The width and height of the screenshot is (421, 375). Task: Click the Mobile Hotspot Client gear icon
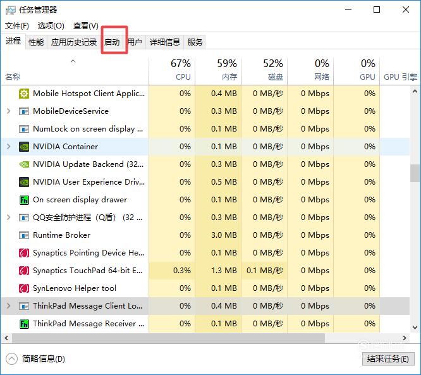[x=24, y=94]
